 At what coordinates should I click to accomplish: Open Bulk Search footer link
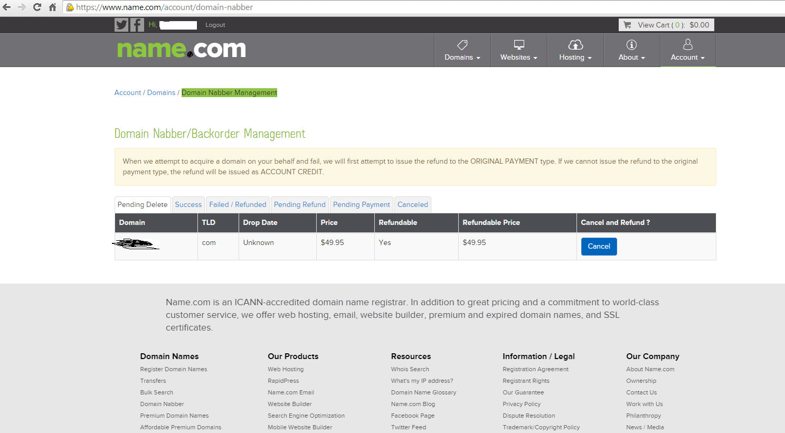(x=157, y=392)
